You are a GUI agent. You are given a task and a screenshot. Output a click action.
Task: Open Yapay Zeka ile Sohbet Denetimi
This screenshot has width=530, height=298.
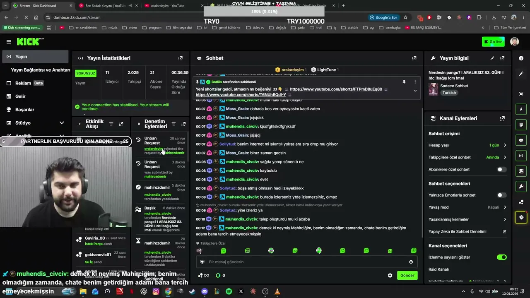pyautogui.click(x=467, y=231)
